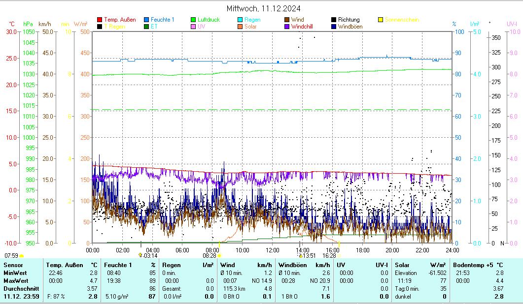This screenshot has height=304, width=523.
Task: Click the orange Solar legend label
Action: pyautogui.click(x=250, y=27)
